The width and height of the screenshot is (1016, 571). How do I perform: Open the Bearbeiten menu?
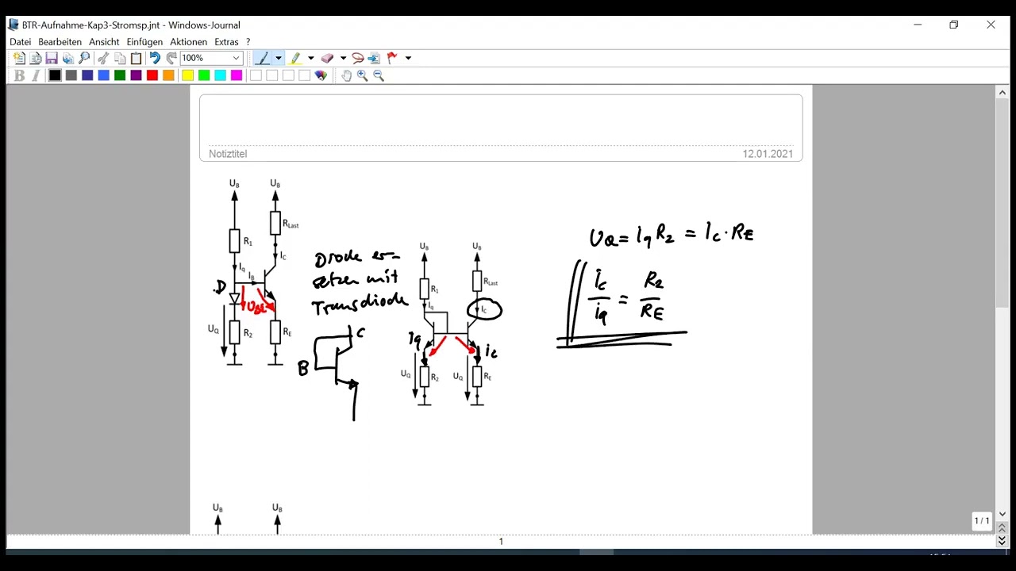(x=60, y=42)
